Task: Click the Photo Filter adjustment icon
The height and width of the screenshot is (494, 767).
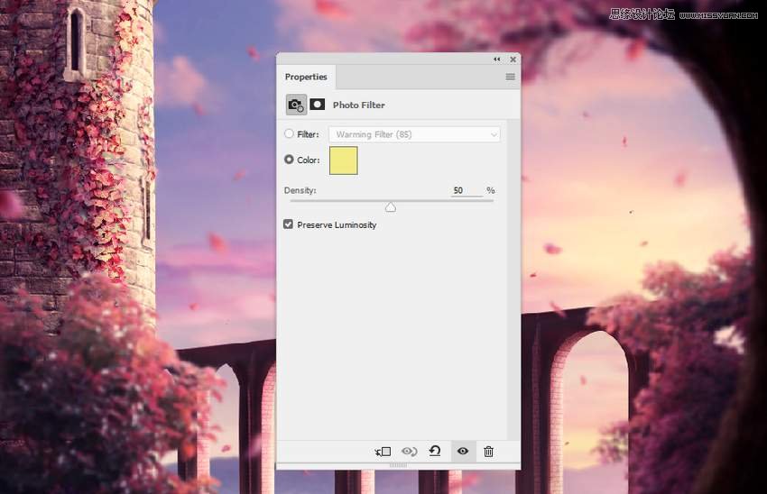Action: click(x=297, y=105)
